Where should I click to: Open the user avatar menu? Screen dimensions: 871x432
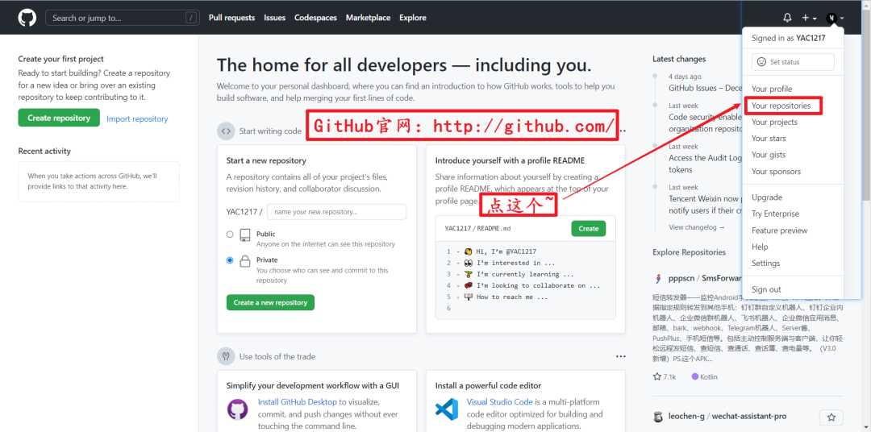[x=835, y=18]
